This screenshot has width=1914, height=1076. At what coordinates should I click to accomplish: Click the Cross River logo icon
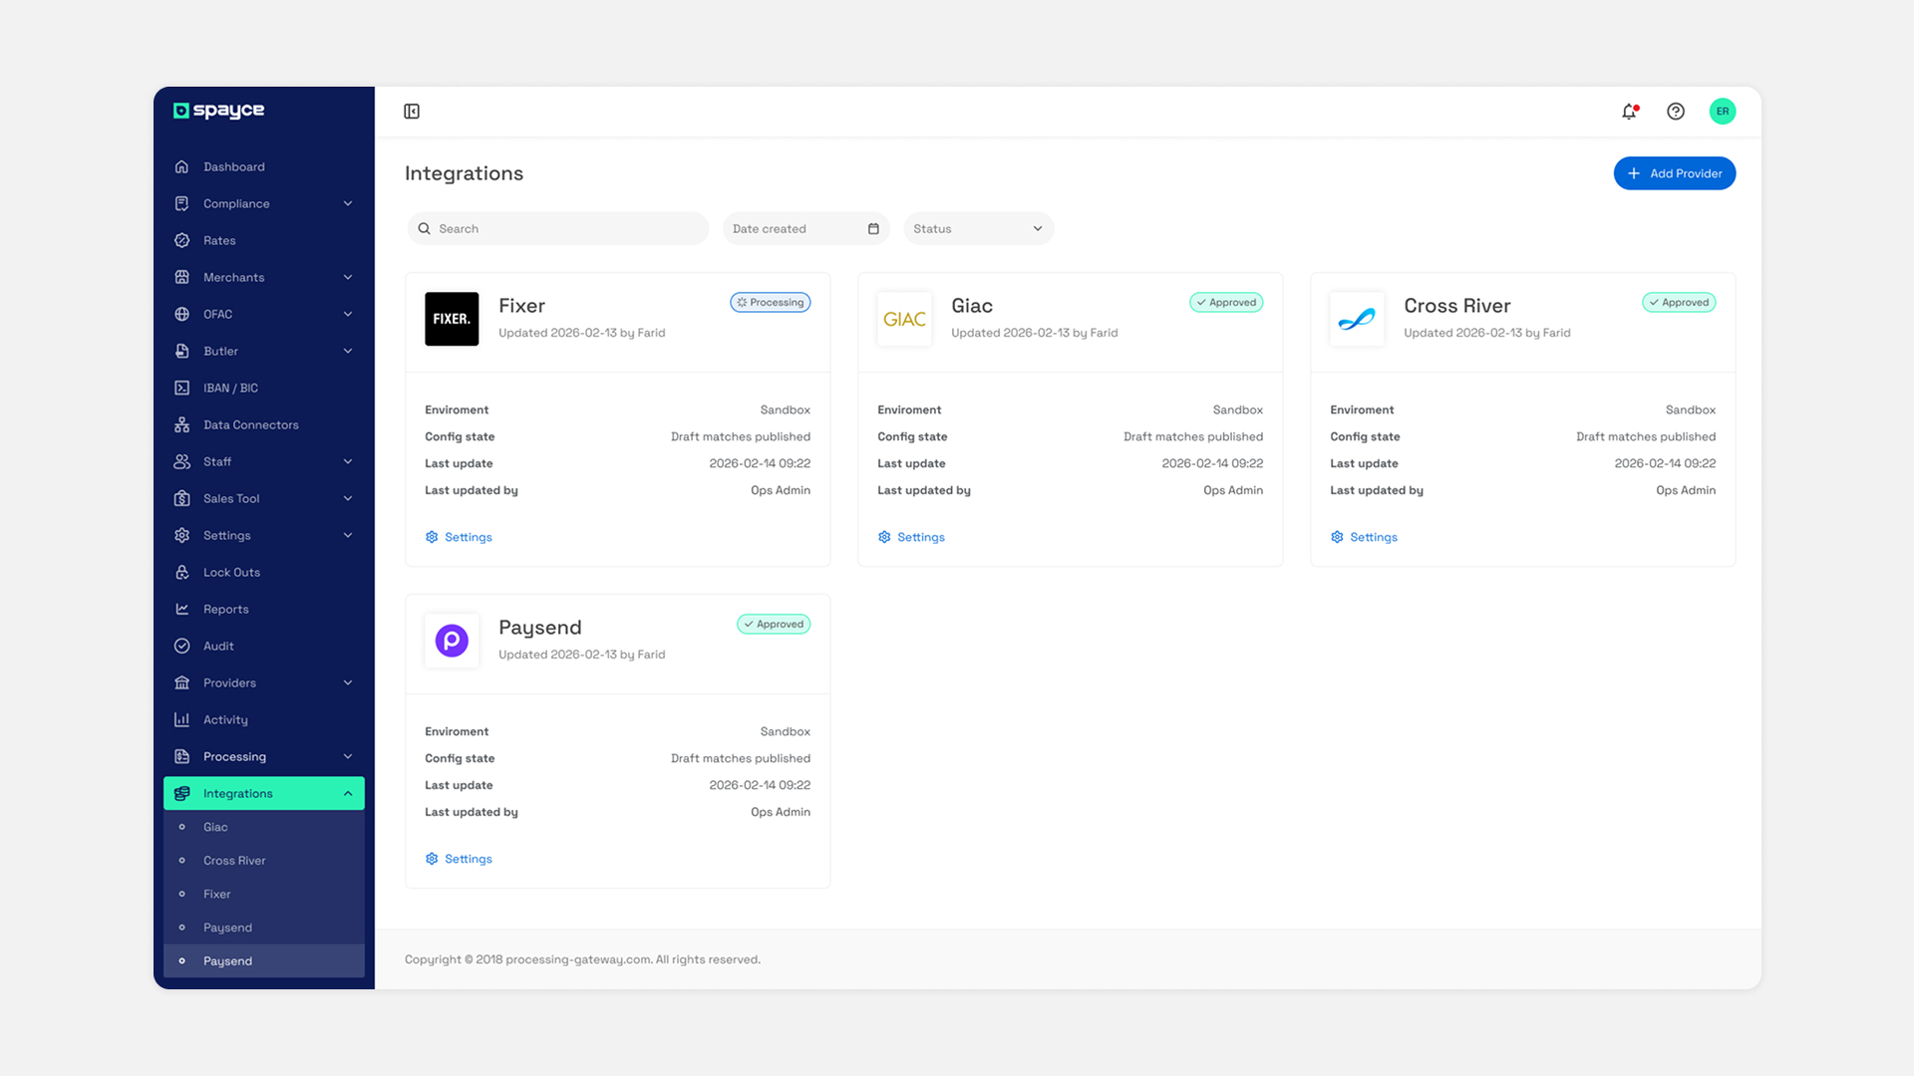pos(1357,319)
